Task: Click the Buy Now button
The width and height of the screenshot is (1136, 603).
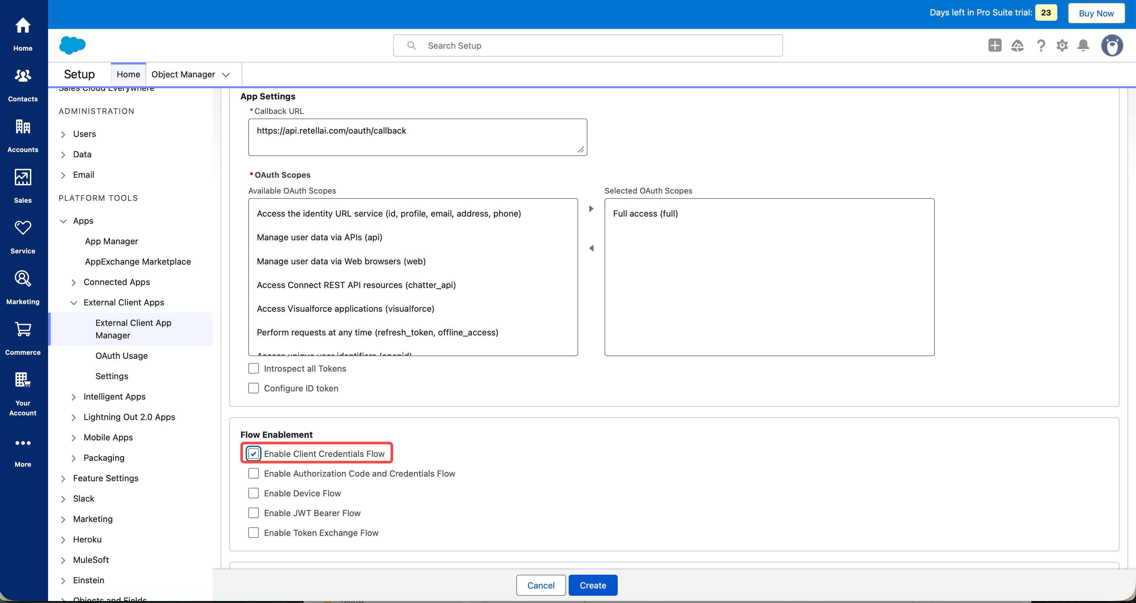Action: click(1096, 13)
